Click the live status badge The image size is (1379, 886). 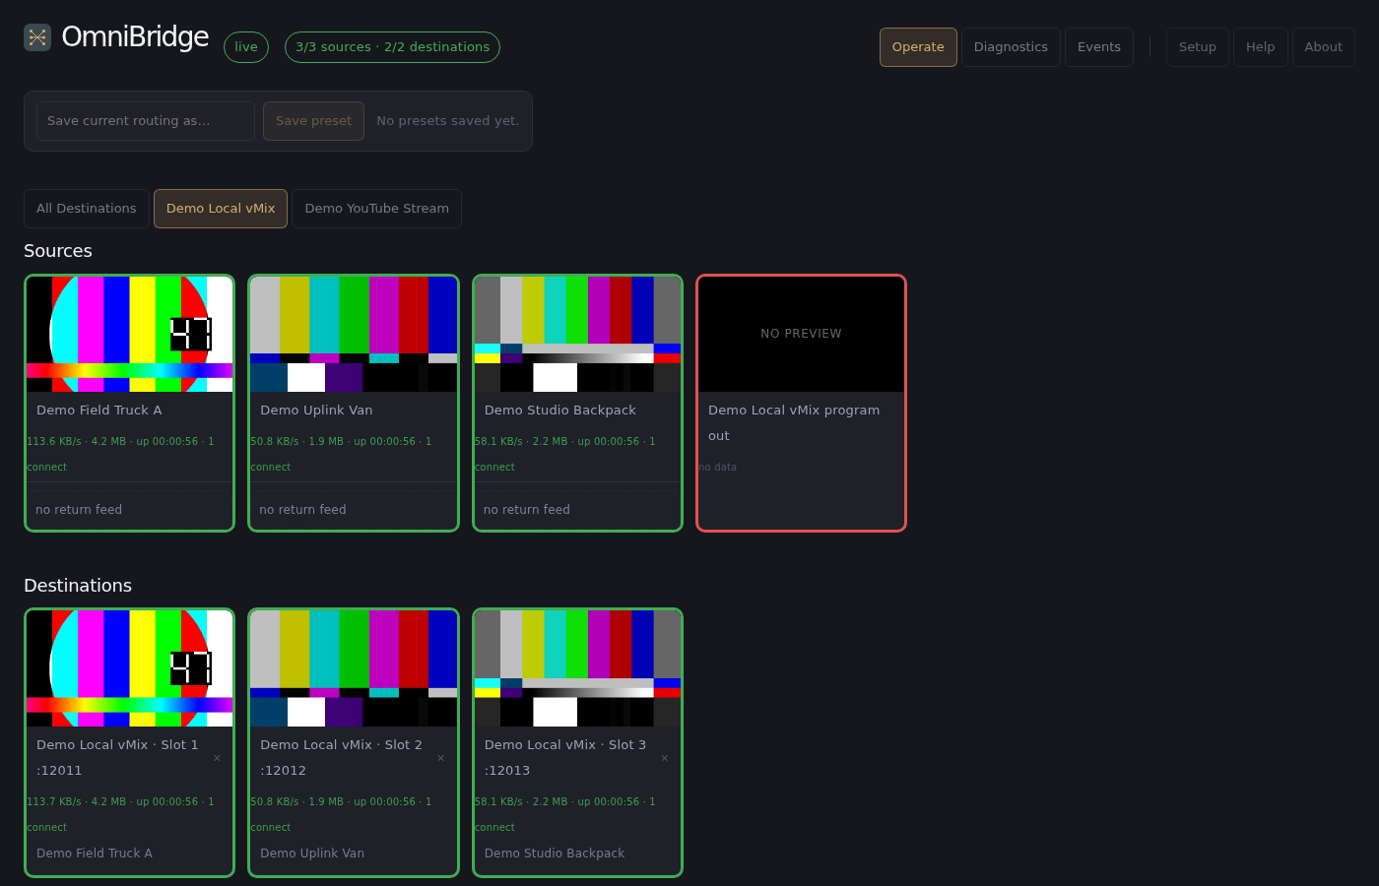(246, 47)
